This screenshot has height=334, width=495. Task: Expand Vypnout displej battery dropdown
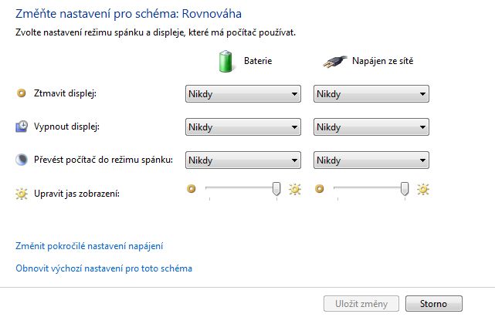click(243, 127)
